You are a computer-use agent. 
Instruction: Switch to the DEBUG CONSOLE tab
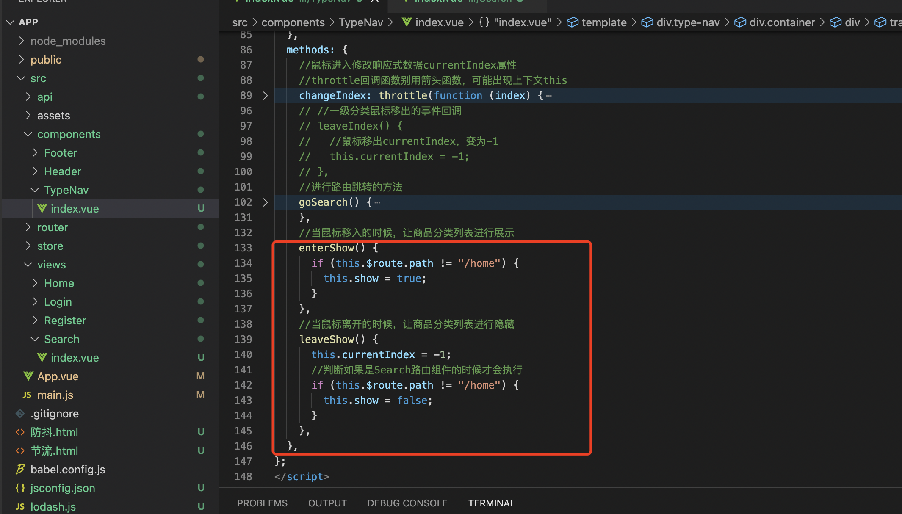407,503
